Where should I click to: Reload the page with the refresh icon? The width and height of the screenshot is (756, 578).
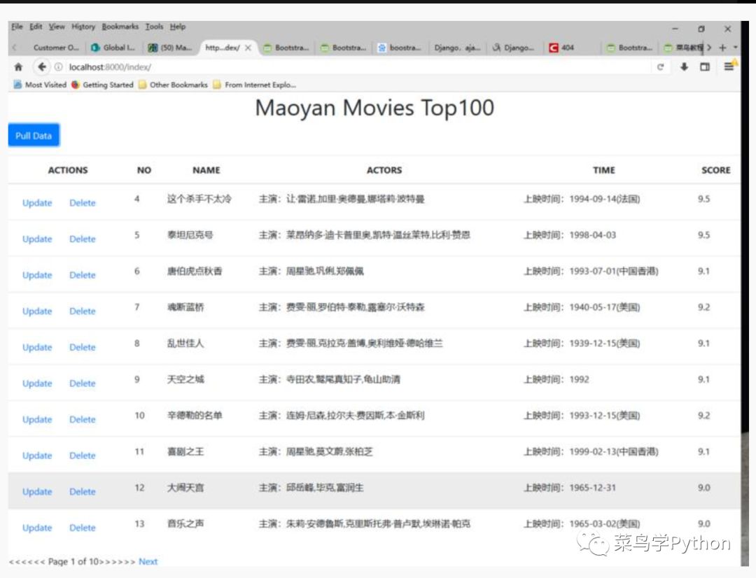point(661,67)
